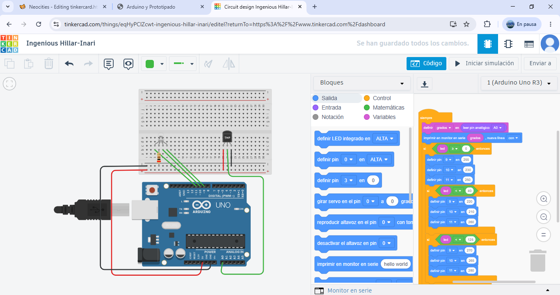Click the browser address bar URL
The height and width of the screenshot is (295, 560).
pyautogui.click(x=225, y=24)
